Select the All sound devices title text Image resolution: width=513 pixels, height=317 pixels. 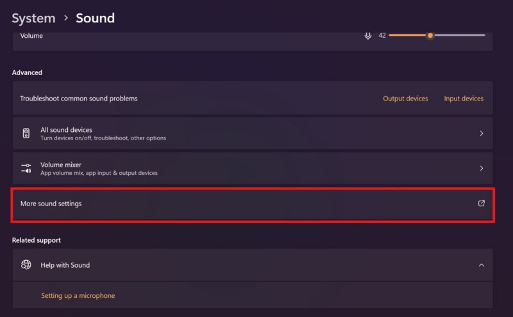[66, 129]
